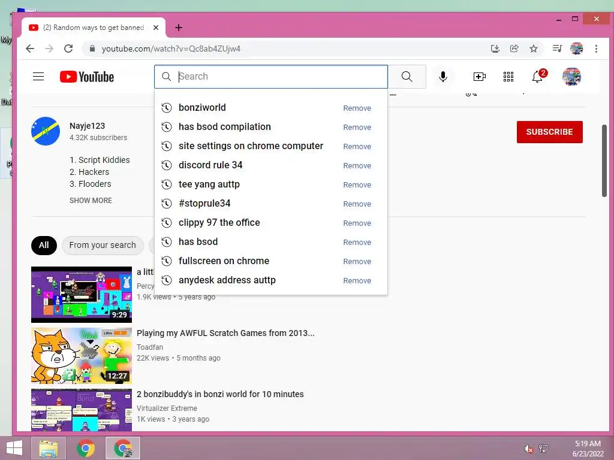The height and width of the screenshot is (460, 614).
Task: Open the media controls icon in Chrome toolbar
Action: pyautogui.click(x=557, y=49)
